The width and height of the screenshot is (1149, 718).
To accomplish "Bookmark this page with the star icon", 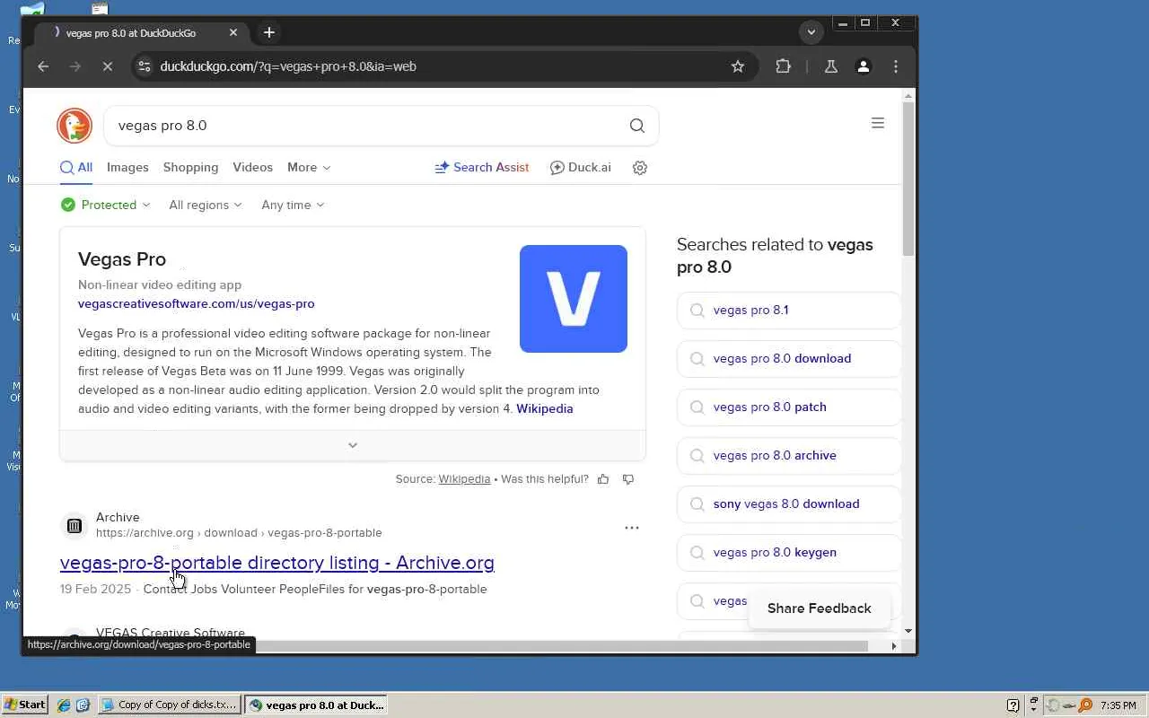I will pos(738,66).
